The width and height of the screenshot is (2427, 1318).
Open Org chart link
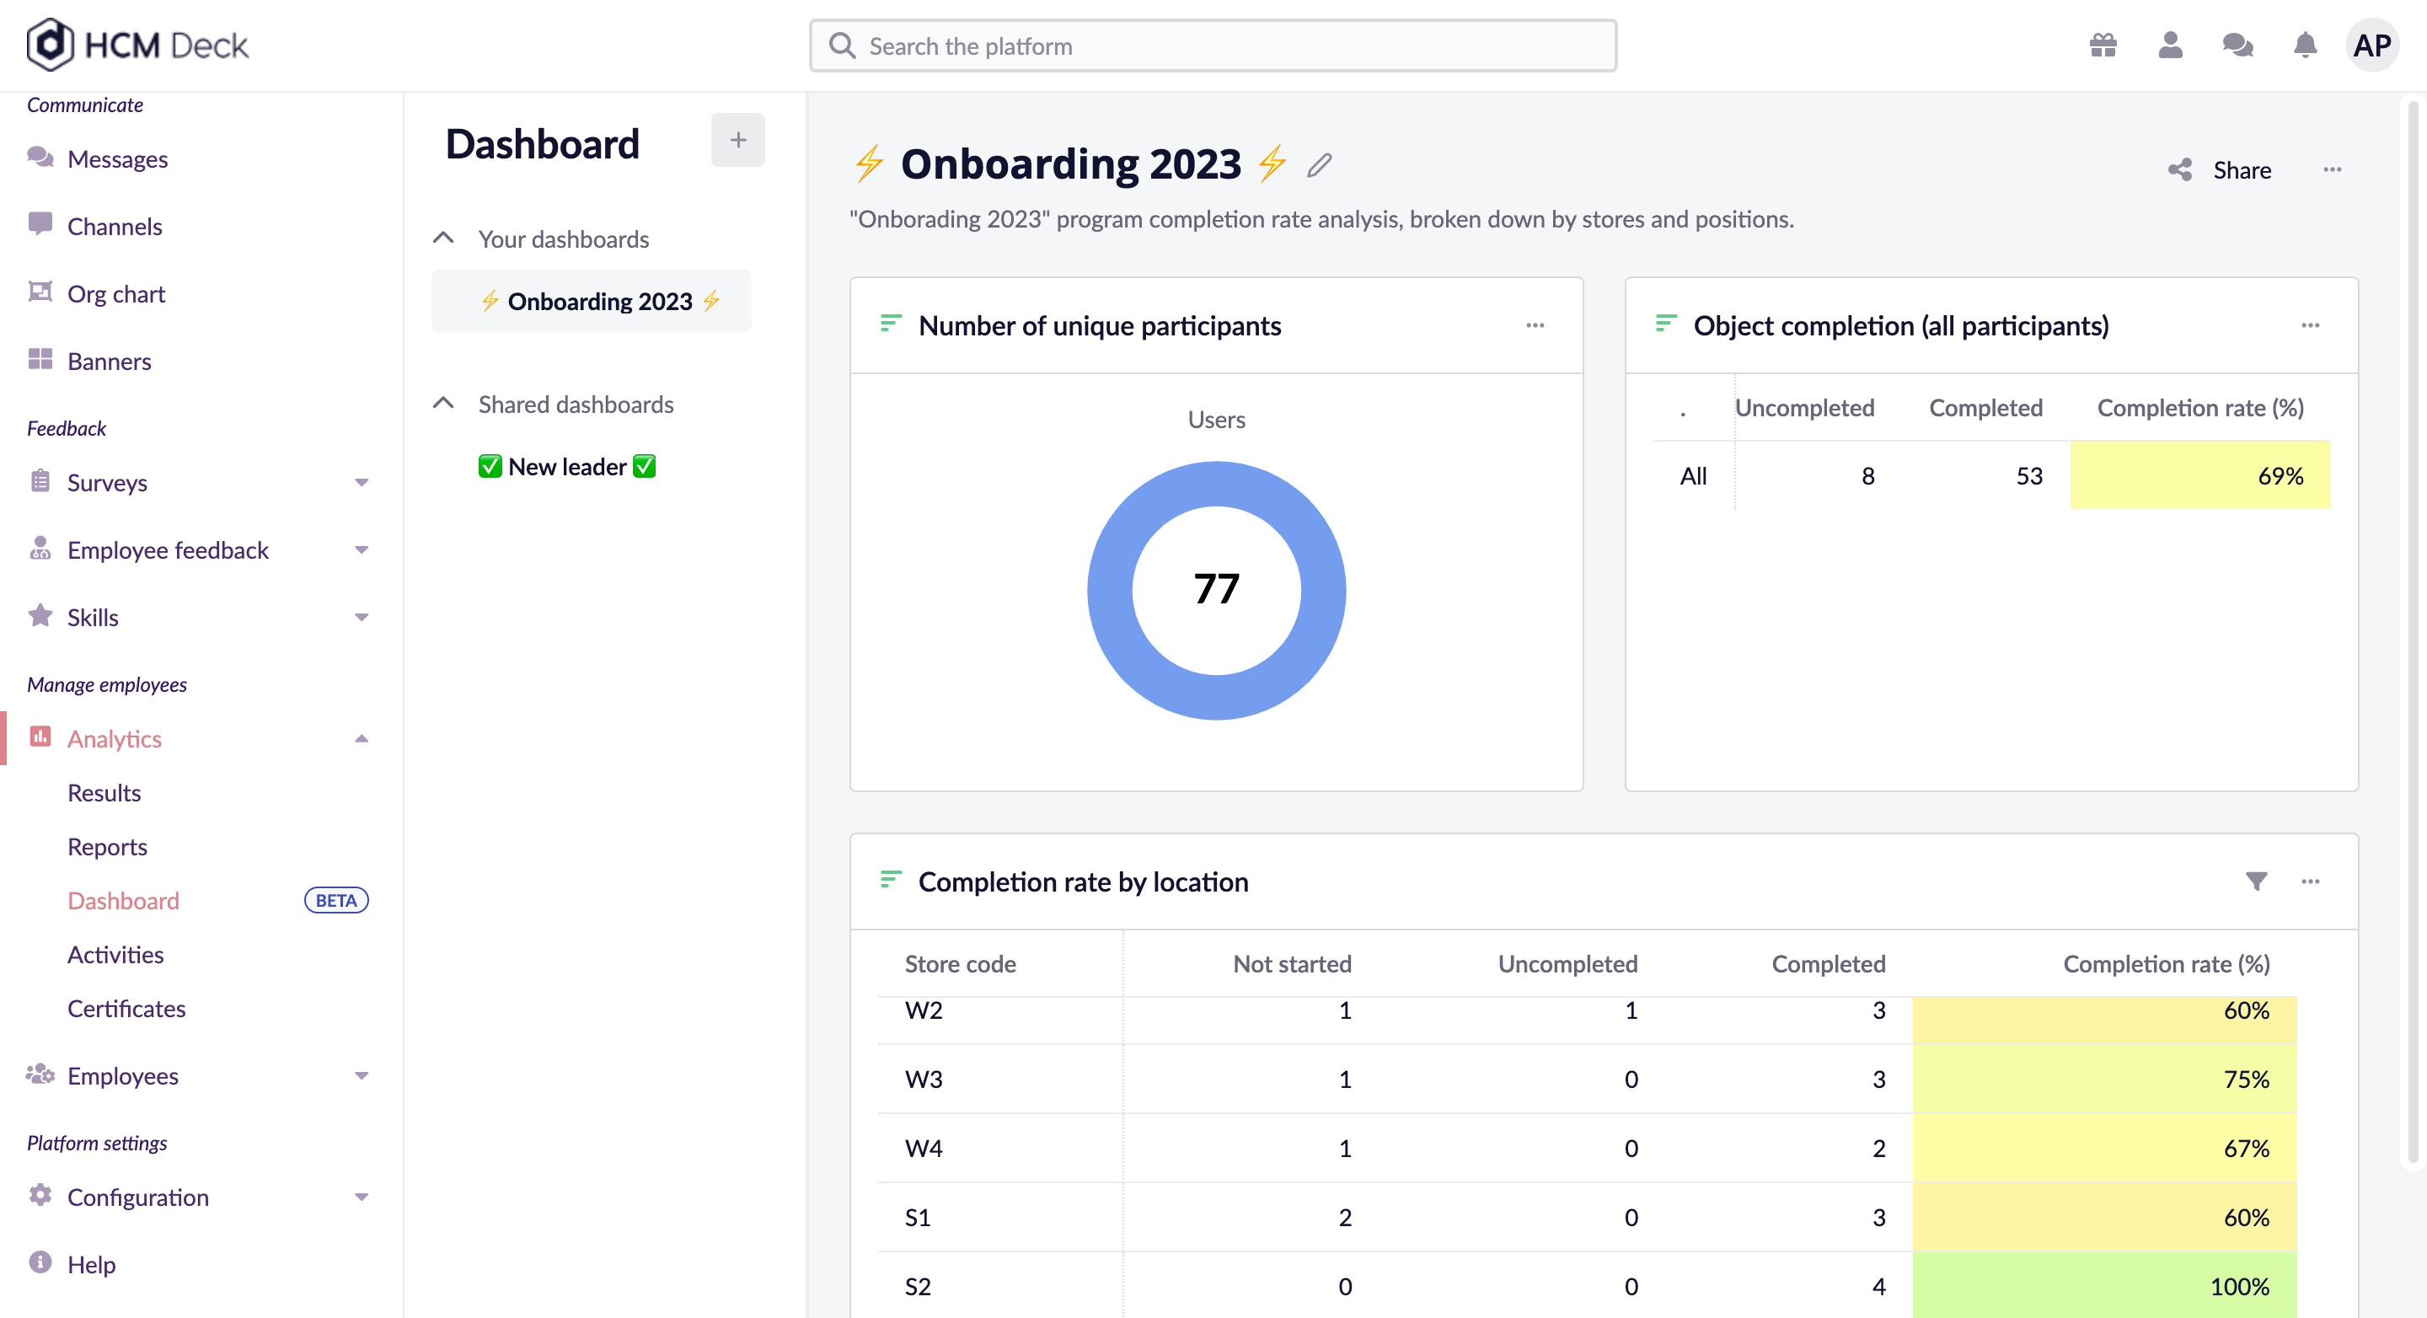pyautogui.click(x=116, y=294)
